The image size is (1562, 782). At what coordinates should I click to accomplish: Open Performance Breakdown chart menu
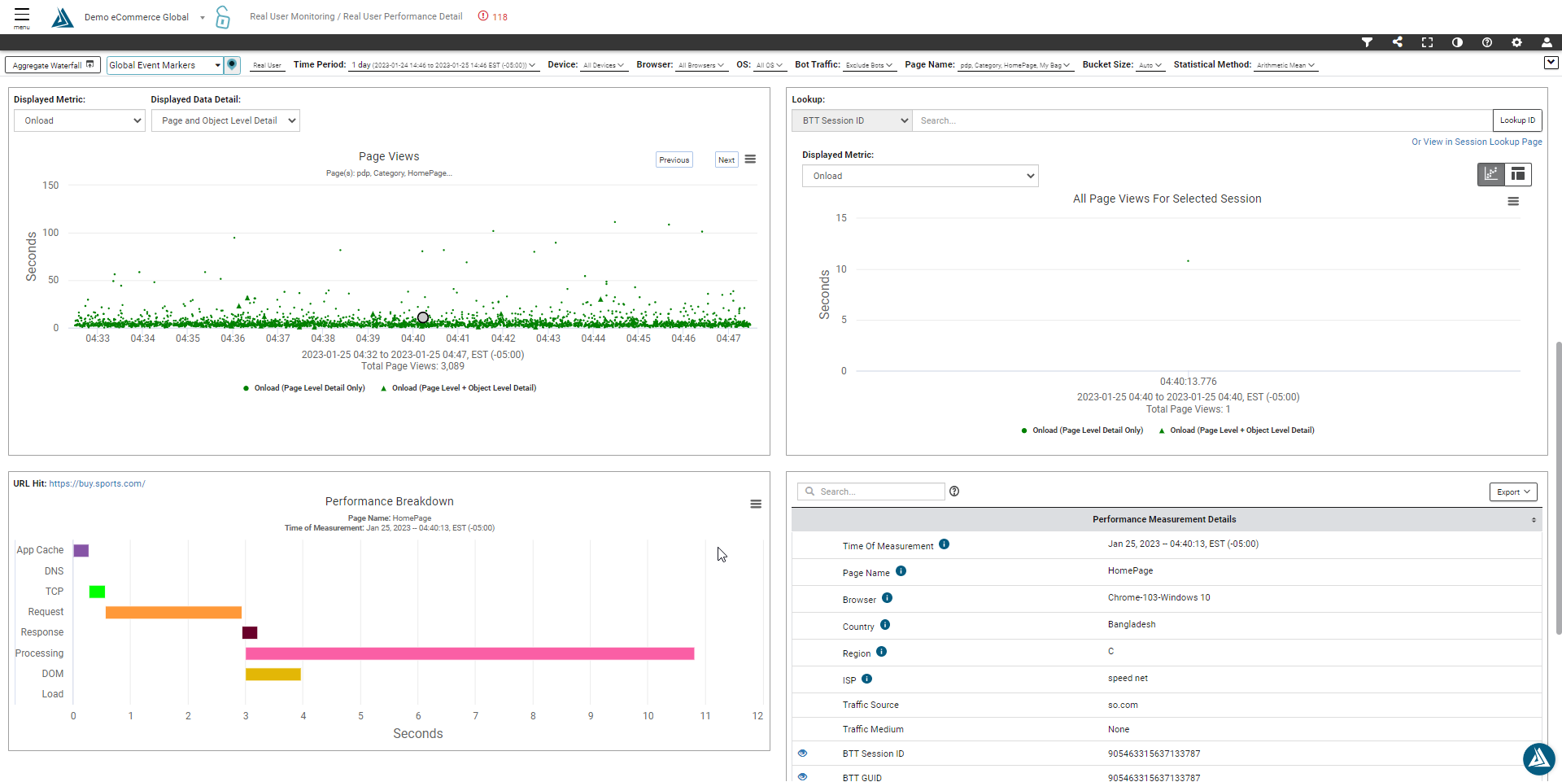point(756,505)
